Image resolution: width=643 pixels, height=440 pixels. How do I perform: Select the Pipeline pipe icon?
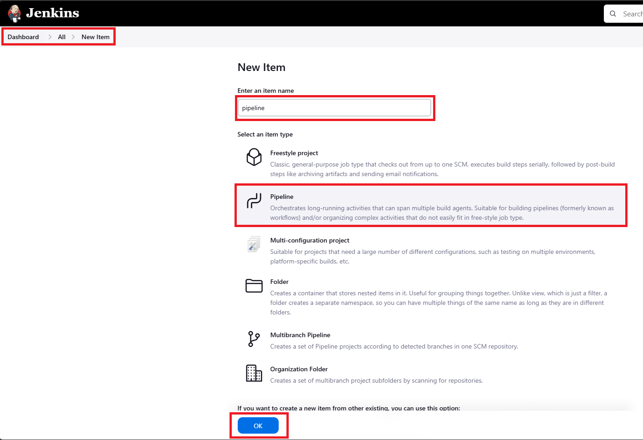coord(254,201)
